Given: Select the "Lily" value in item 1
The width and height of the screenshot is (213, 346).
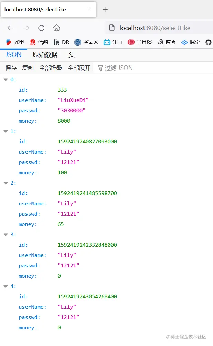Looking at the screenshot, I should [67, 152].
